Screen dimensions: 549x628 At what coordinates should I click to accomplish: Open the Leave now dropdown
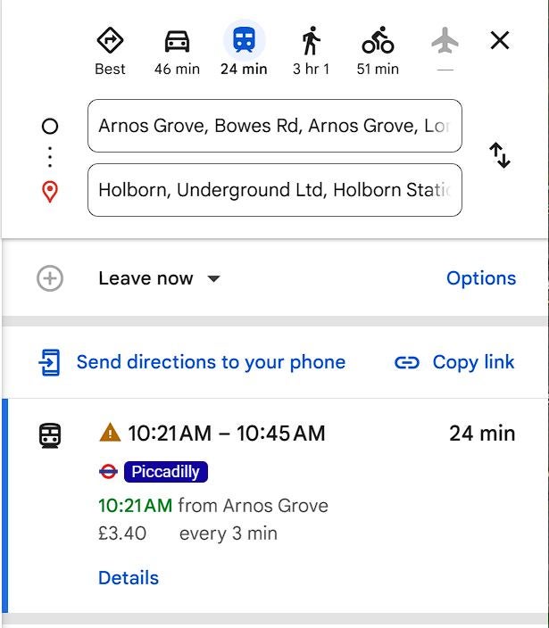pos(159,278)
